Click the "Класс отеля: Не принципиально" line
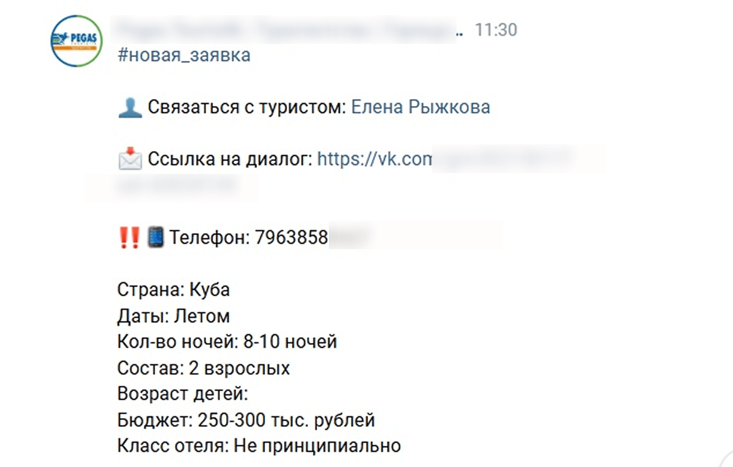Viewport: 733px width, 467px height. point(259,446)
